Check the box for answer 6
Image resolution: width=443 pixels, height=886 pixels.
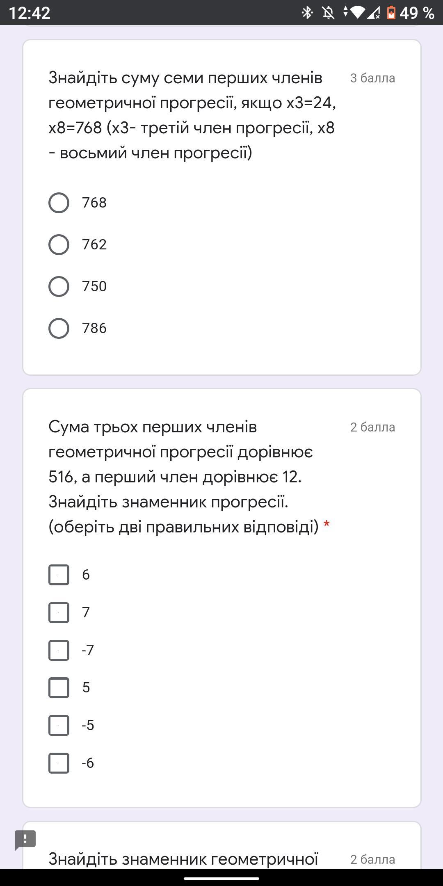click(x=59, y=575)
